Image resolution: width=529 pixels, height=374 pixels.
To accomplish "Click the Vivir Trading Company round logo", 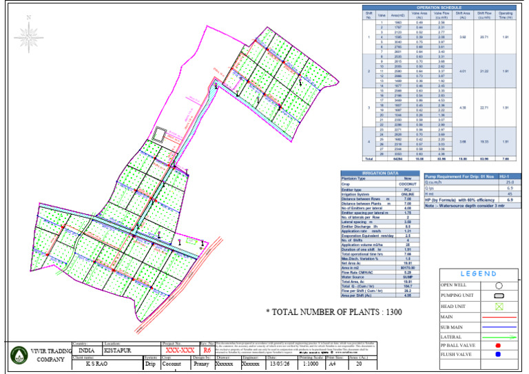I will pyautogui.click(x=19, y=355).
